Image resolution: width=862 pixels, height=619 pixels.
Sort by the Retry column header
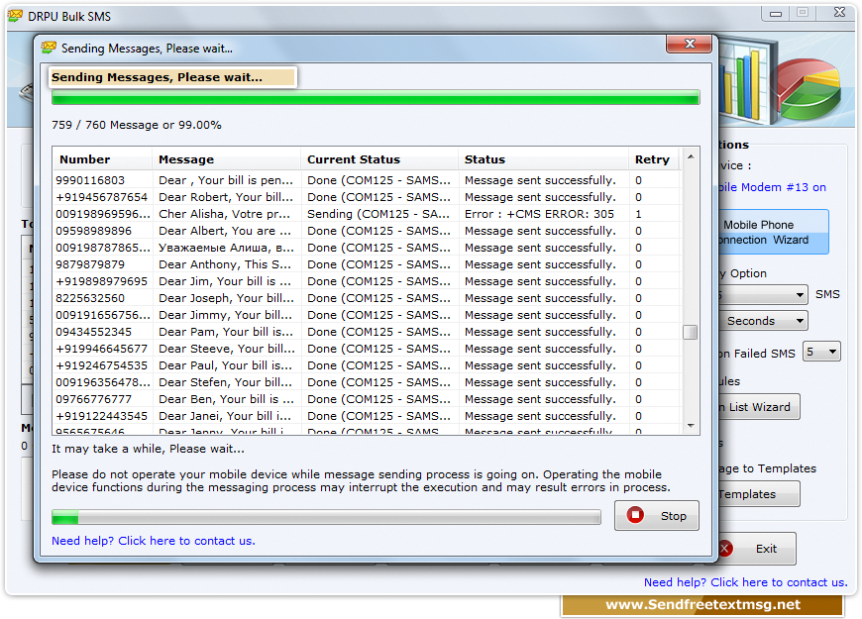(653, 159)
